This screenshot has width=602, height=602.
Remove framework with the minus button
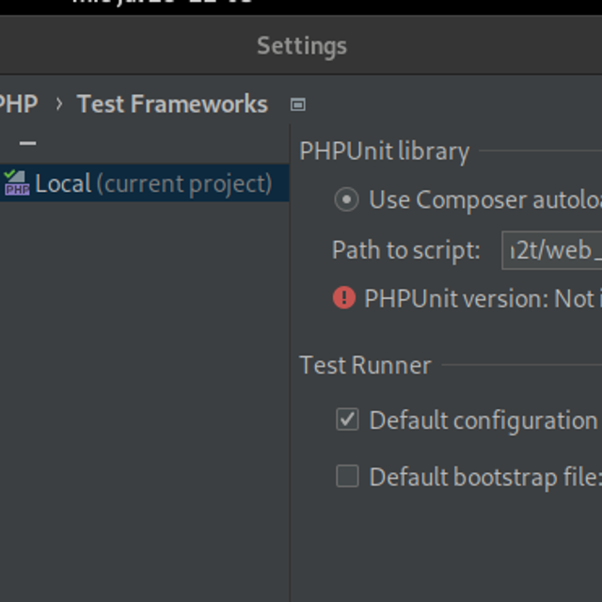[x=27, y=144]
